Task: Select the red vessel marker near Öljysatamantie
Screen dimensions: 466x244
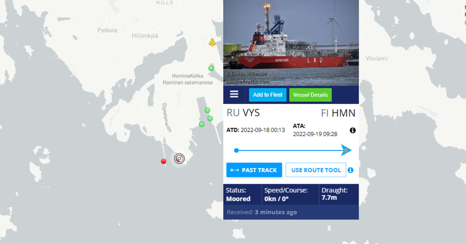Action: coord(163,161)
